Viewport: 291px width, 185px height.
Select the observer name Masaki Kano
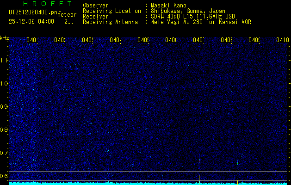click(x=168, y=6)
